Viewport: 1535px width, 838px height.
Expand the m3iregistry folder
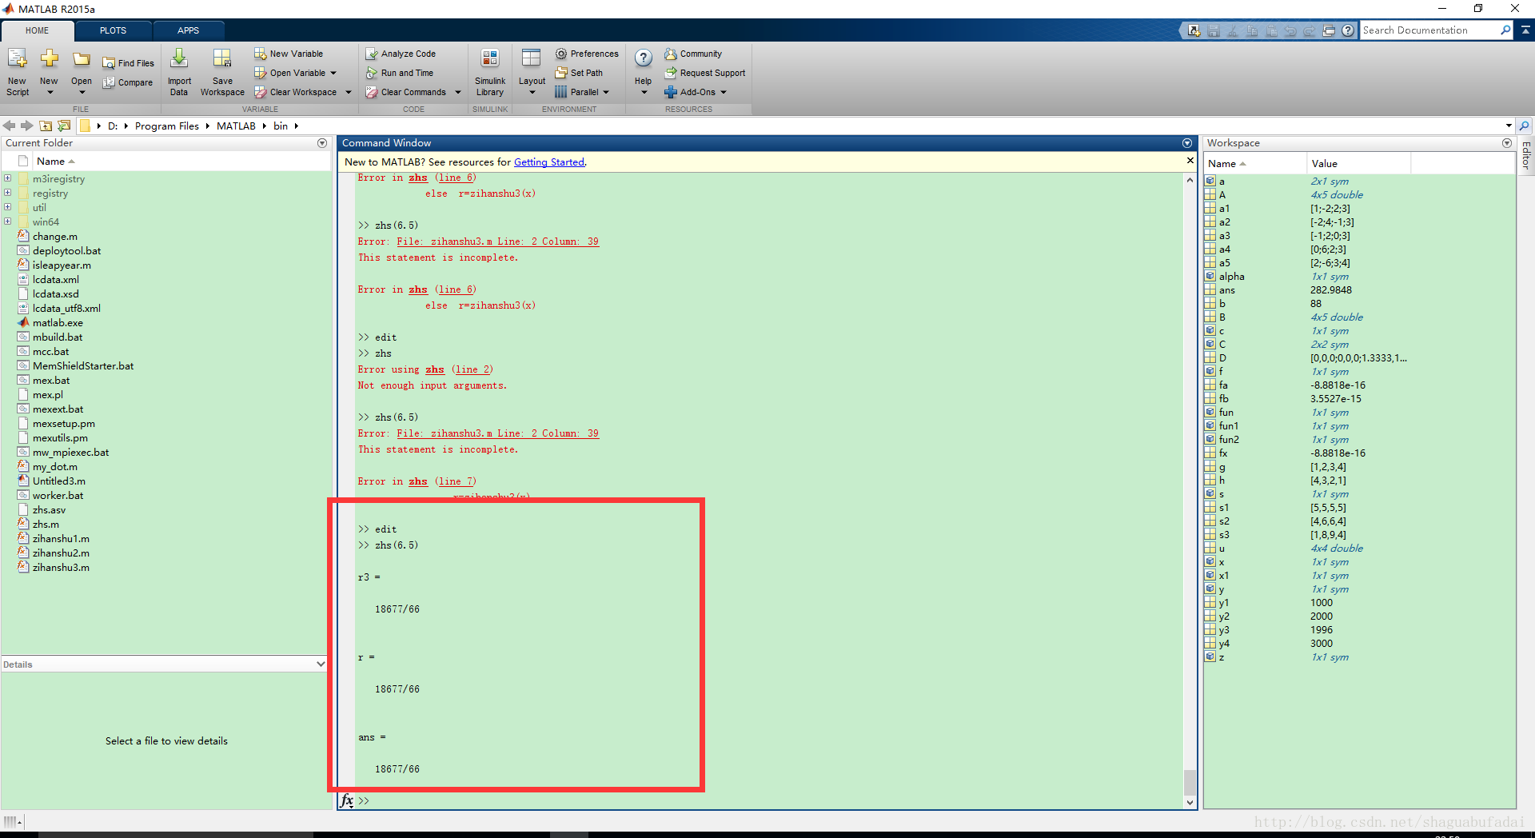click(7, 178)
